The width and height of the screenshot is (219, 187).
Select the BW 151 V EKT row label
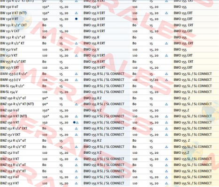click(x=10, y=31)
